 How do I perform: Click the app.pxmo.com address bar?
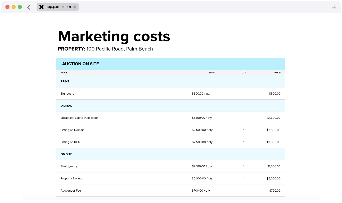[x=58, y=7]
